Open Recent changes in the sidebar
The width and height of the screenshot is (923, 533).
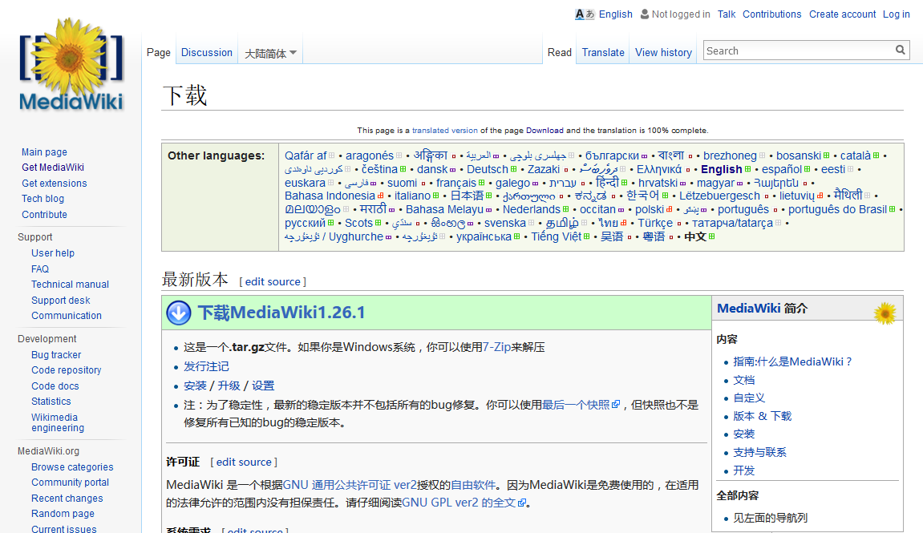click(67, 499)
